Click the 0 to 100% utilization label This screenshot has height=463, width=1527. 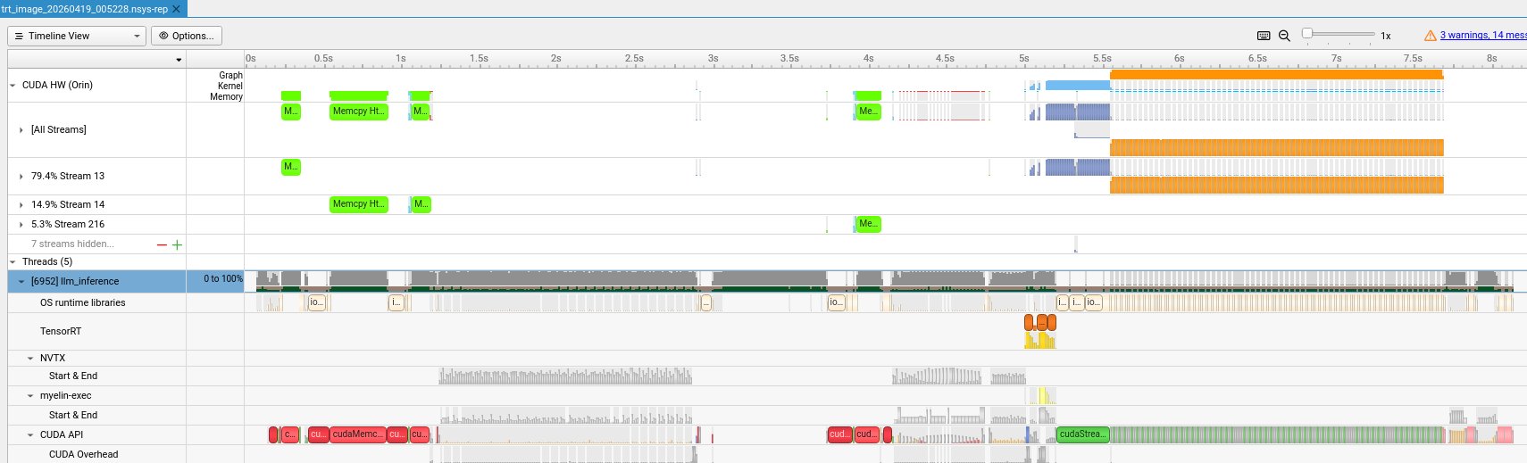(x=222, y=279)
